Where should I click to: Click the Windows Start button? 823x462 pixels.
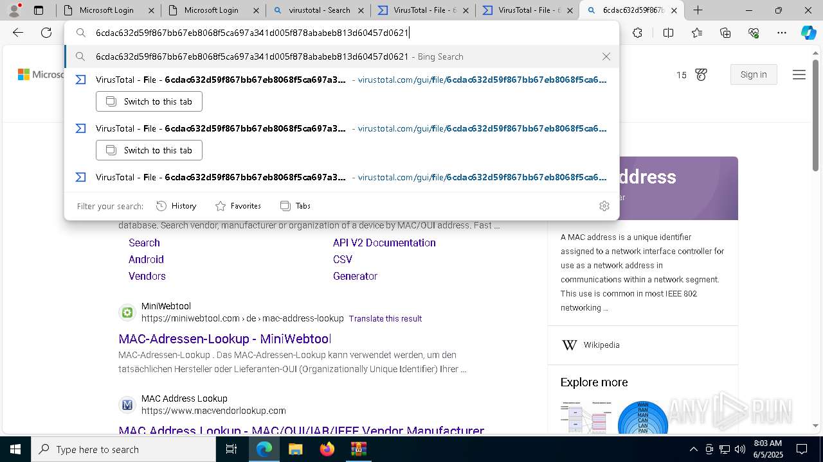point(15,449)
